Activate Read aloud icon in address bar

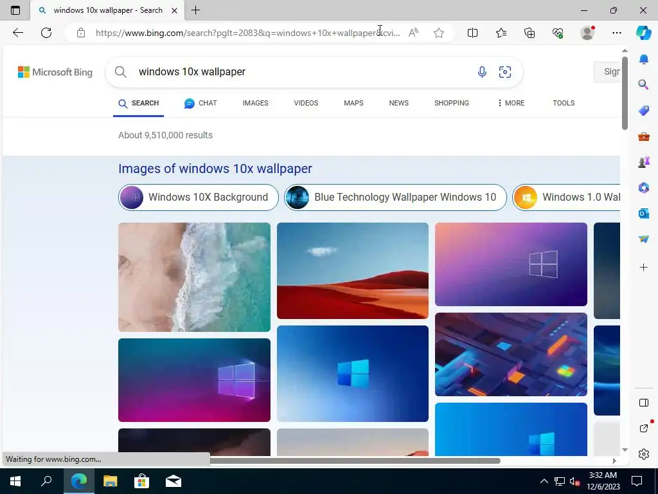(x=413, y=33)
